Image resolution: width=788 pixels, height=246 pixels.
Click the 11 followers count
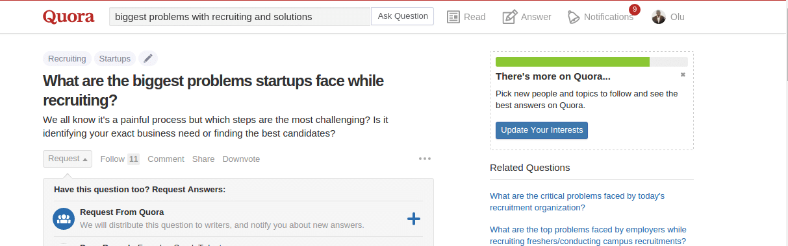coord(133,159)
